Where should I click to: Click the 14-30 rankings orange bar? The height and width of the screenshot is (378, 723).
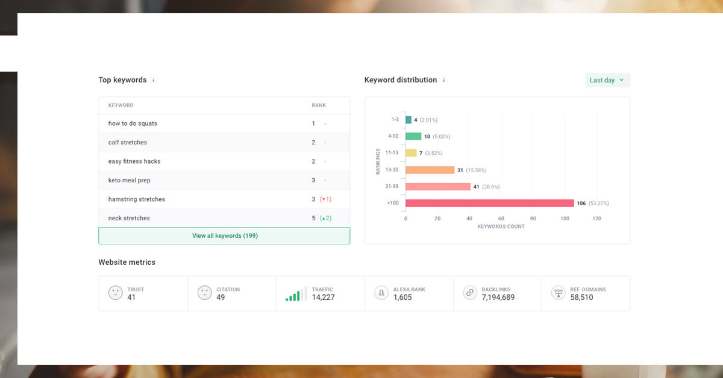(x=430, y=170)
